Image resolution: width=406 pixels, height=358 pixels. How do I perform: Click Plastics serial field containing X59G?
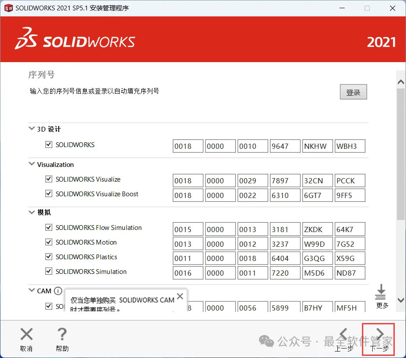[350, 258]
